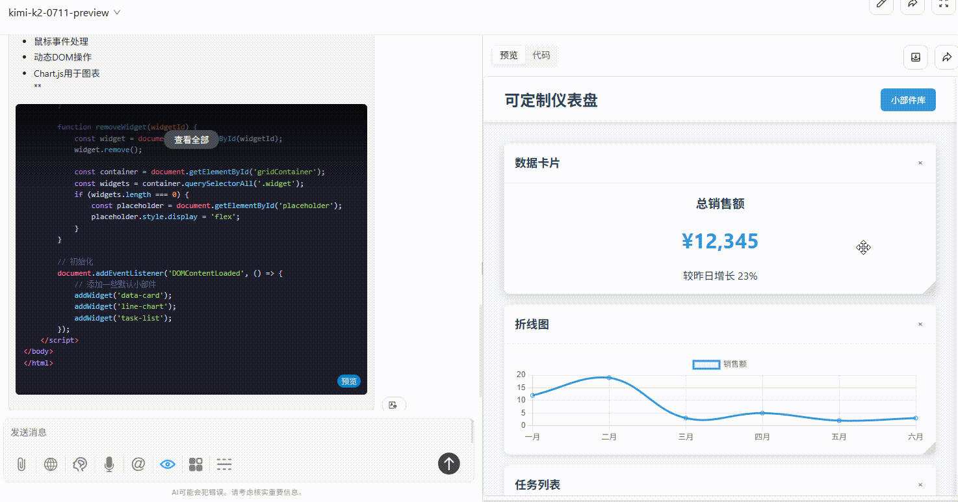This screenshot has width=958, height=502.
Task: Click the 预览 badge on the code block
Action: point(349,381)
